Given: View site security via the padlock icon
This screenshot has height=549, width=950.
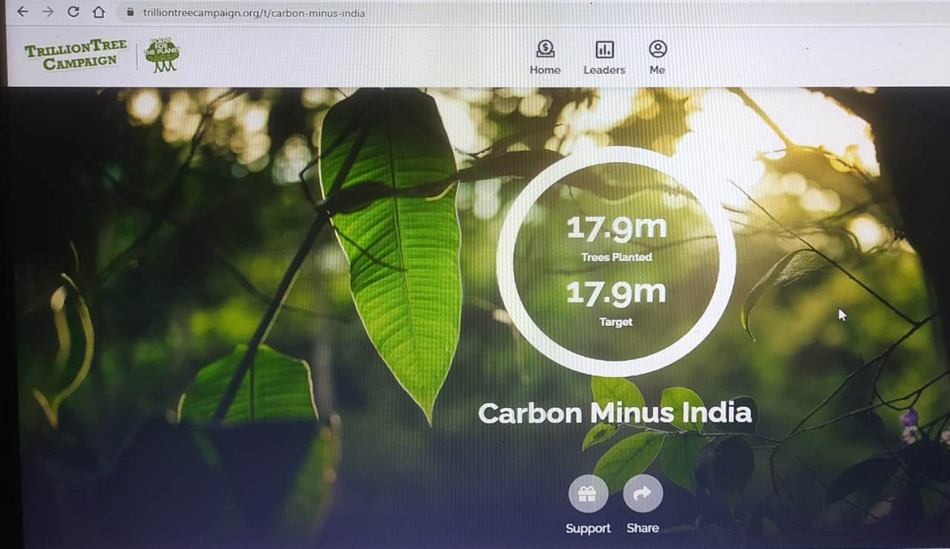Looking at the screenshot, I should click(131, 13).
